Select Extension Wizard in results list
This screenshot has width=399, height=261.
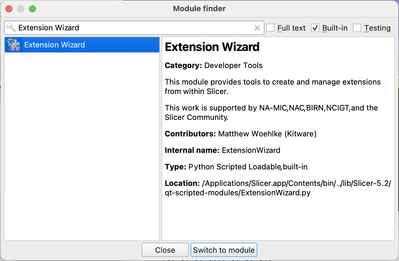point(82,45)
